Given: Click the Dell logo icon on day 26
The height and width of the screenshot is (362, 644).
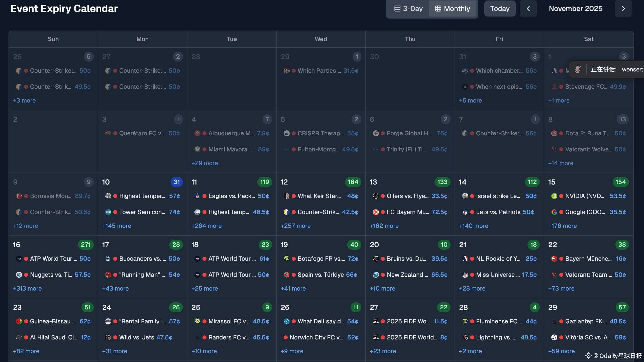Looking at the screenshot, I should (x=286, y=321).
